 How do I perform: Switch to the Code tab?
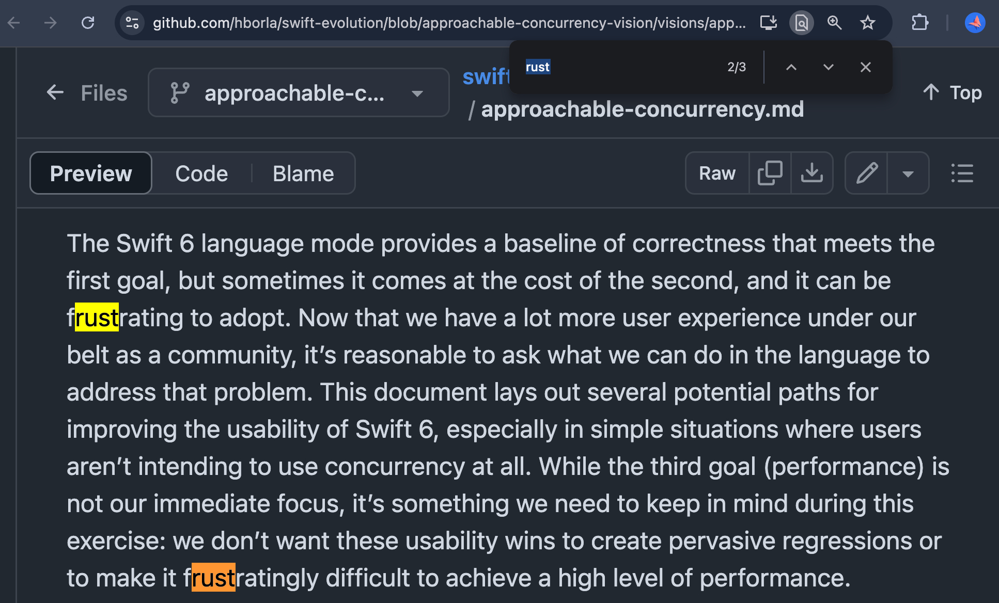tap(201, 173)
